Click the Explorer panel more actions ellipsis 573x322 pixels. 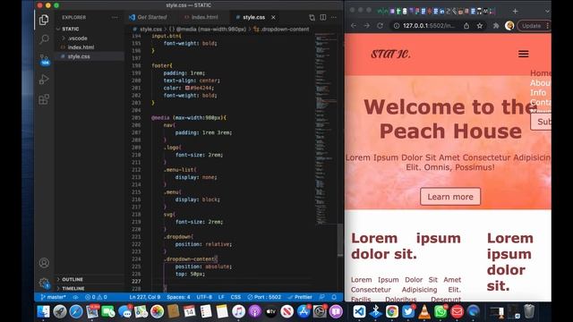[115, 17]
